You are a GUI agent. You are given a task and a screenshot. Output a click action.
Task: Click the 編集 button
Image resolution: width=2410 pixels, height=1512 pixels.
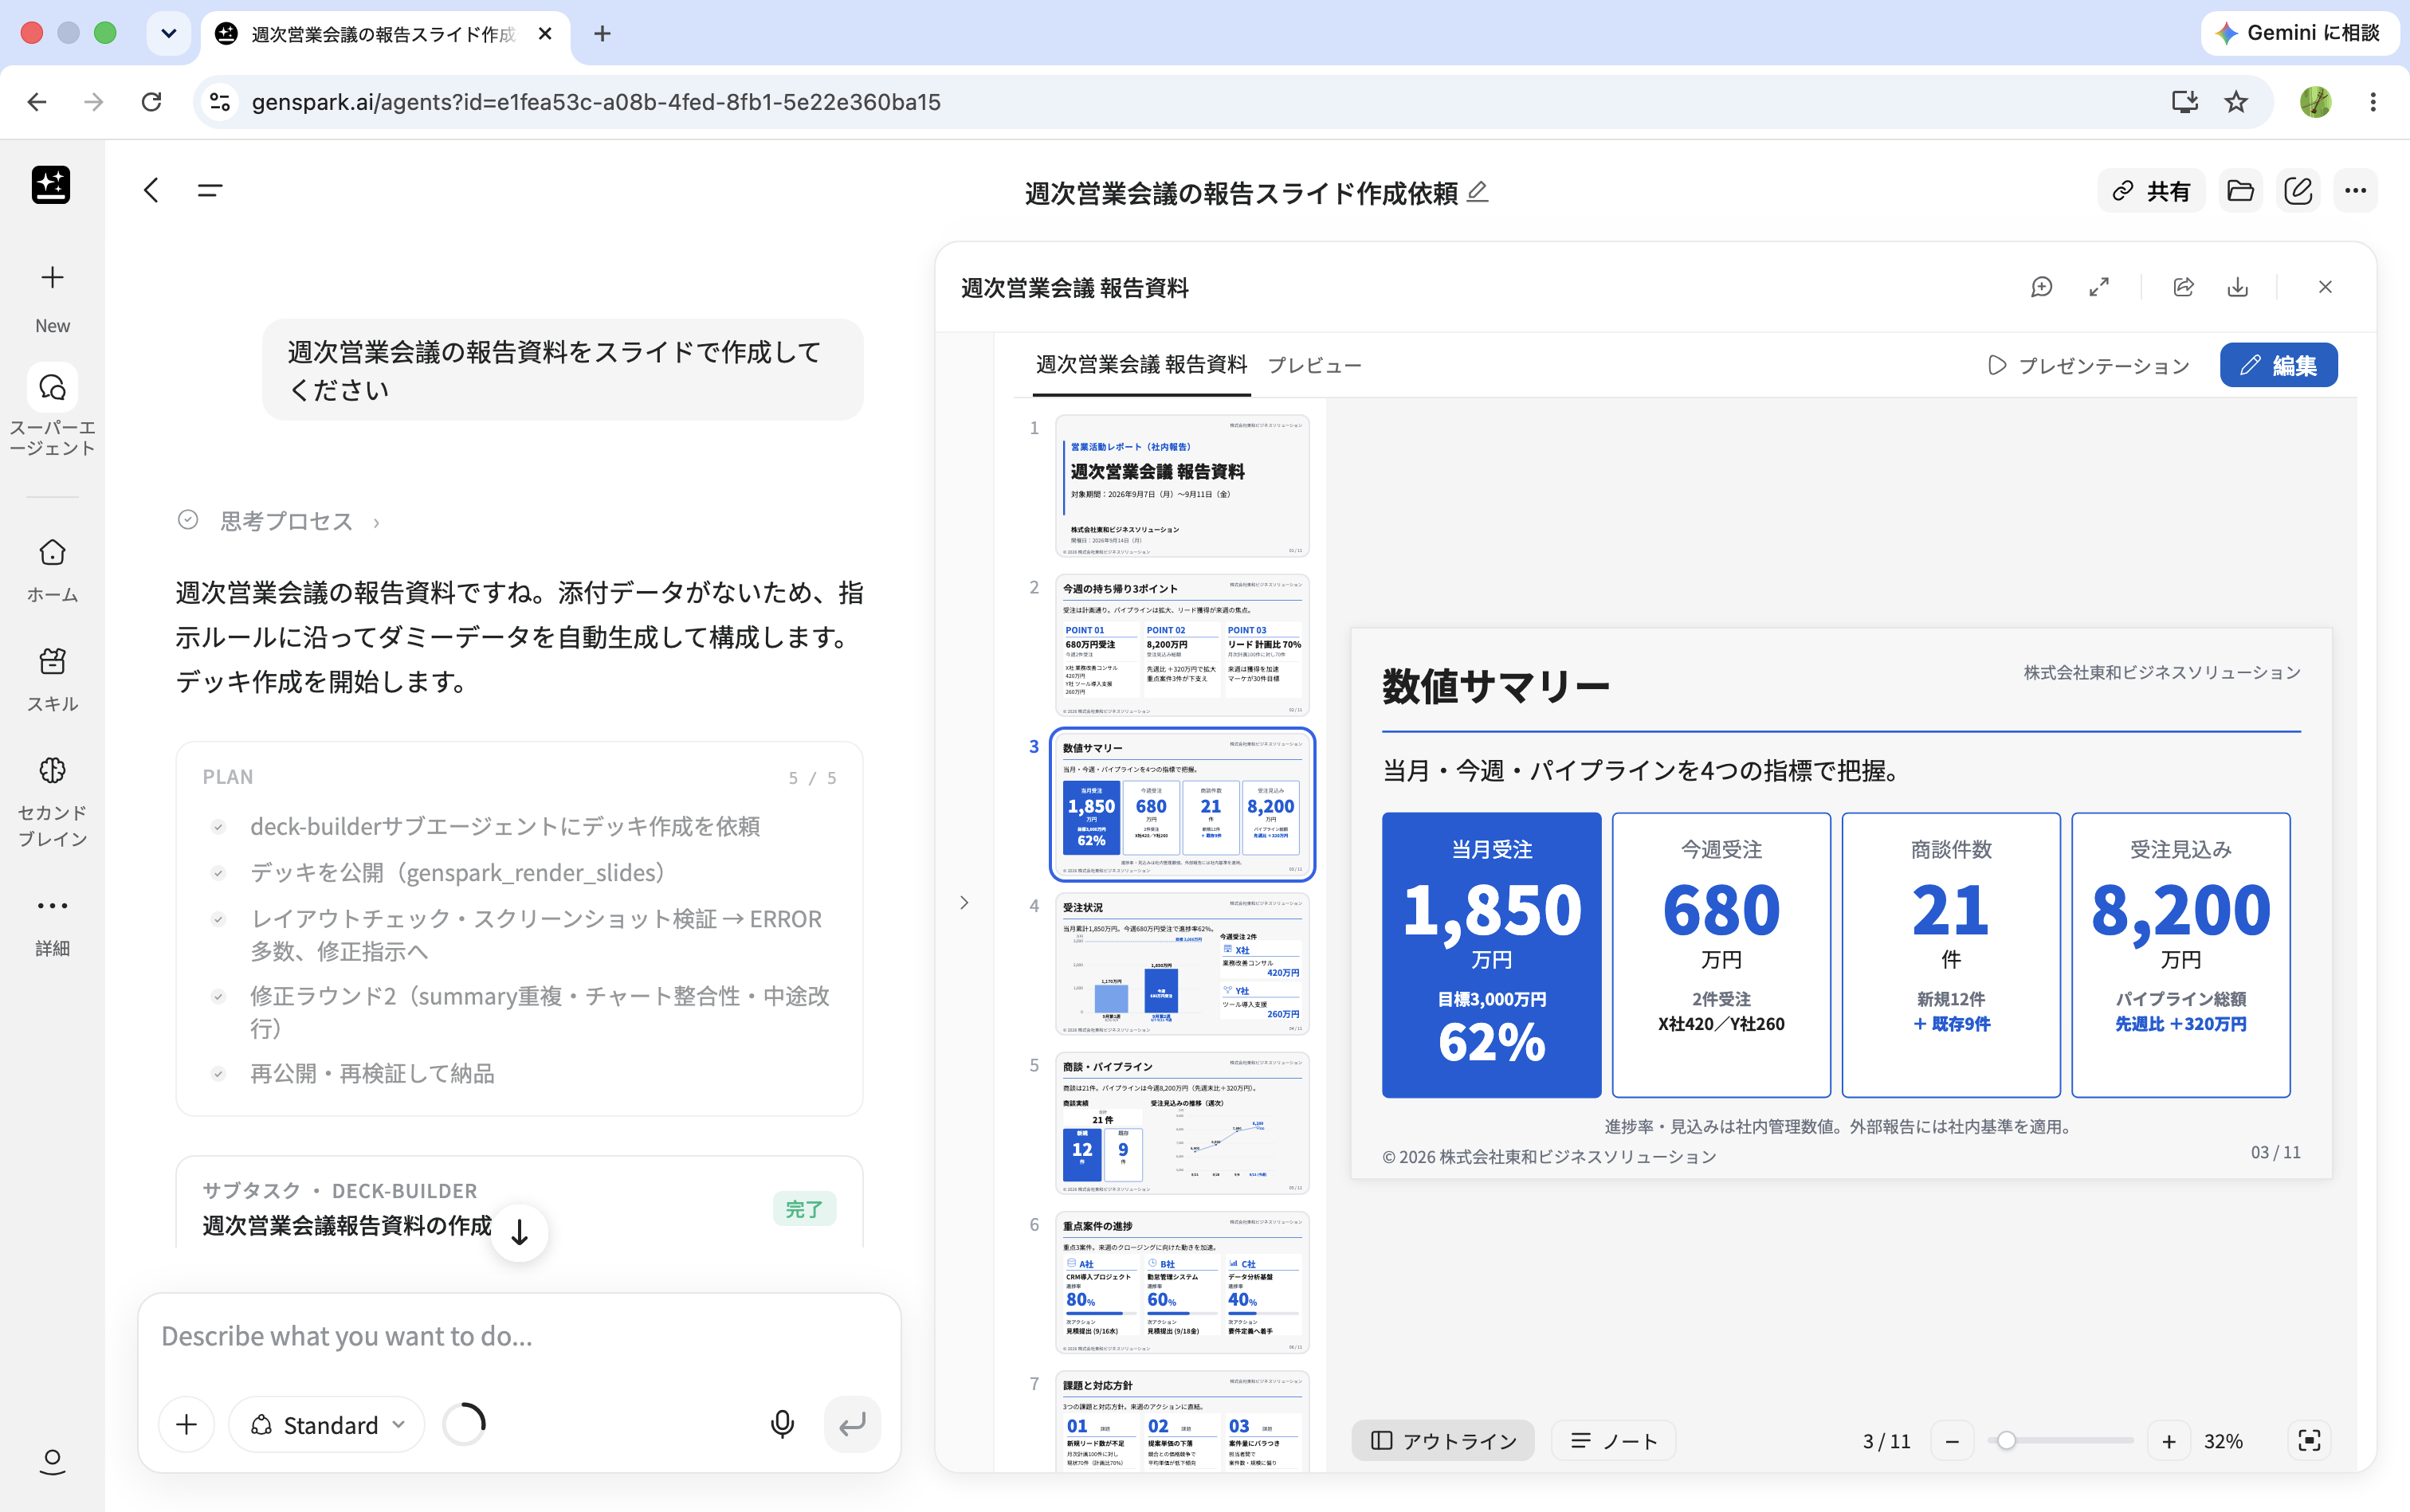click(x=2278, y=365)
